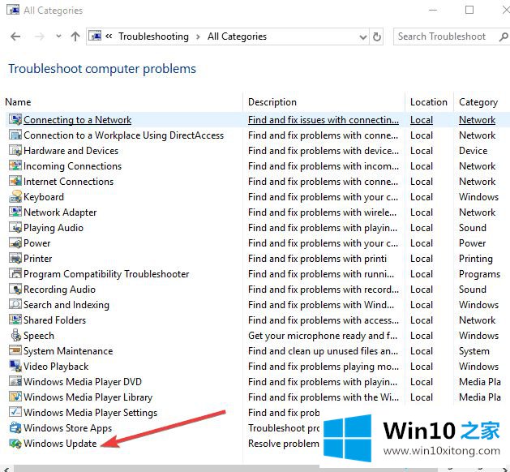Image resolution: width=510 pixels, height=472 pixels.
Task: Sort by the Location column header
Action: pos(429,102)
